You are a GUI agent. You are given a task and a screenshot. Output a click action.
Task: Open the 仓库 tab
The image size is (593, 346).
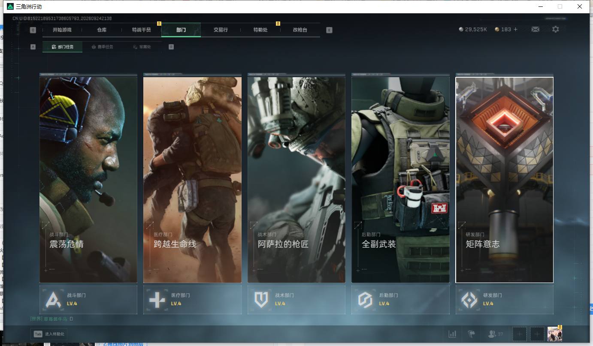click(102, 30)
